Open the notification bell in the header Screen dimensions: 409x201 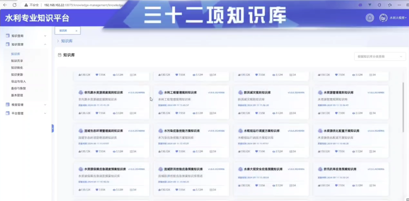tap(369, 18)
